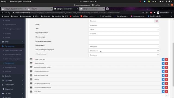Open 'Модификаторы' in the sidebar
The image size is (174, 98).
[10, 67]
